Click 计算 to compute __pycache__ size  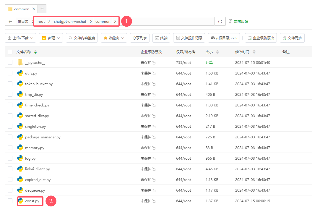click(x=209, y=62)
